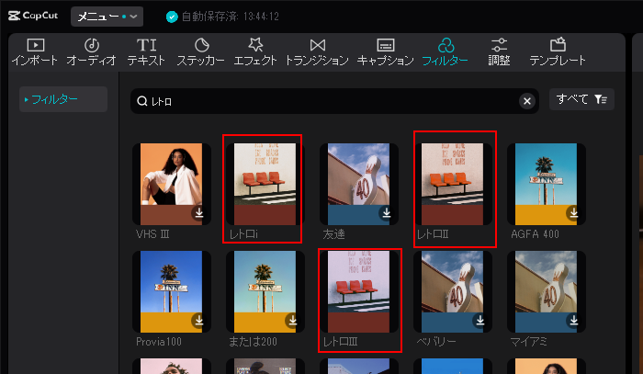The height and width of the screenshot is (374, 643).
Task: Download the VHS III filter
Action: 198,213
